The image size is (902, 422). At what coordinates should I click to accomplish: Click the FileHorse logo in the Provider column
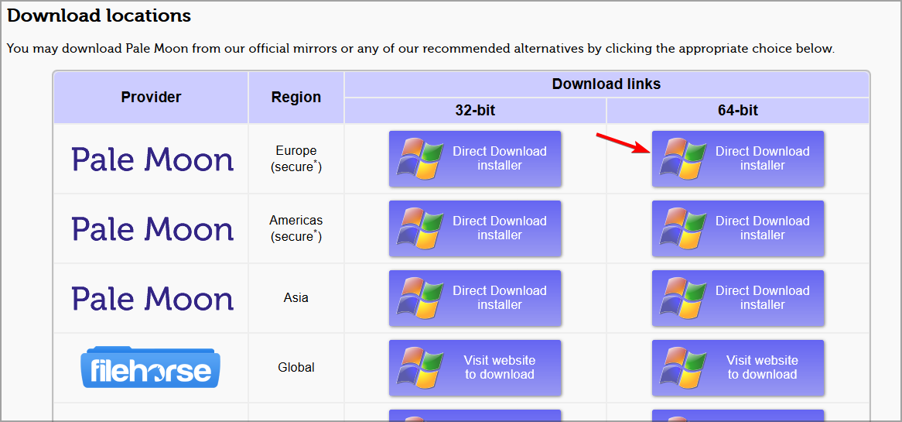[150, 367]
